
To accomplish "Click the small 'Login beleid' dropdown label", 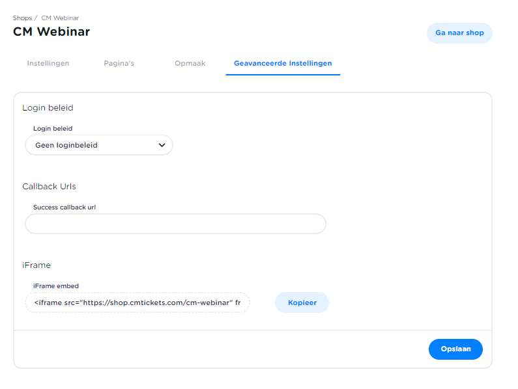I will (53, 129).
